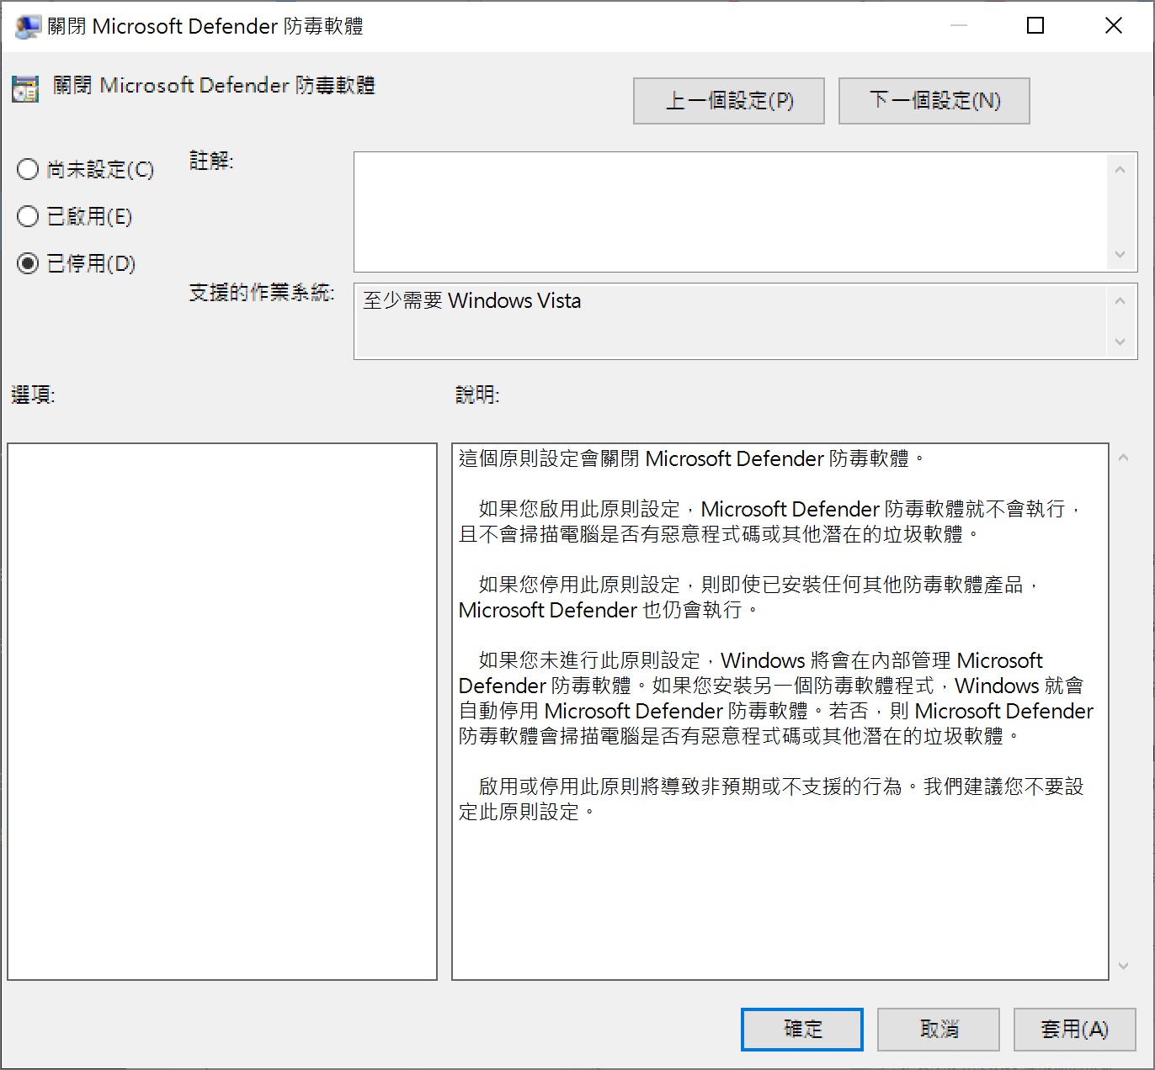Confirm with the 確定 button

[x=801, y=1029]
